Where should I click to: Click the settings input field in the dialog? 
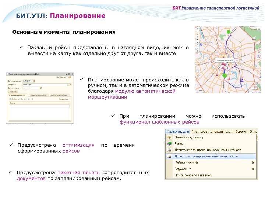point(45,85)
